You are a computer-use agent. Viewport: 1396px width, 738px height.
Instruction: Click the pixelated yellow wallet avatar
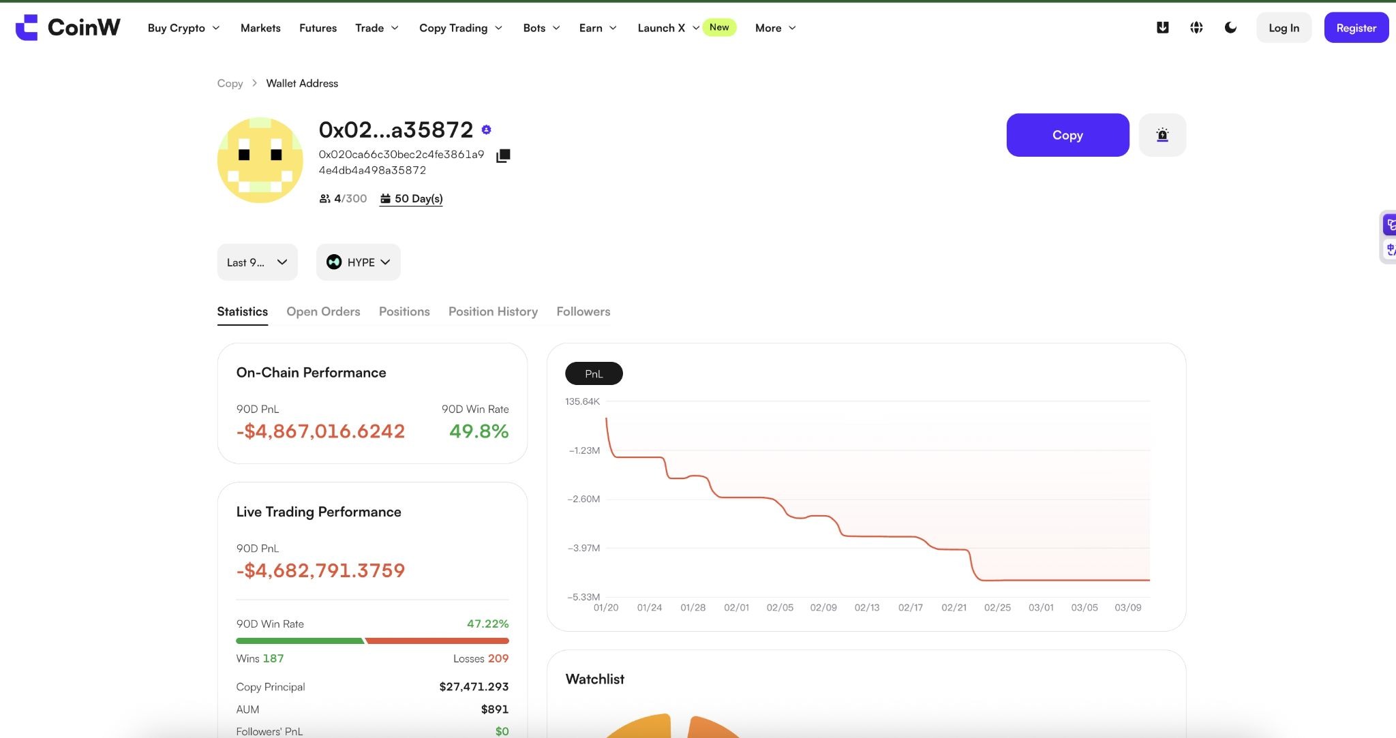pos(260,160)
